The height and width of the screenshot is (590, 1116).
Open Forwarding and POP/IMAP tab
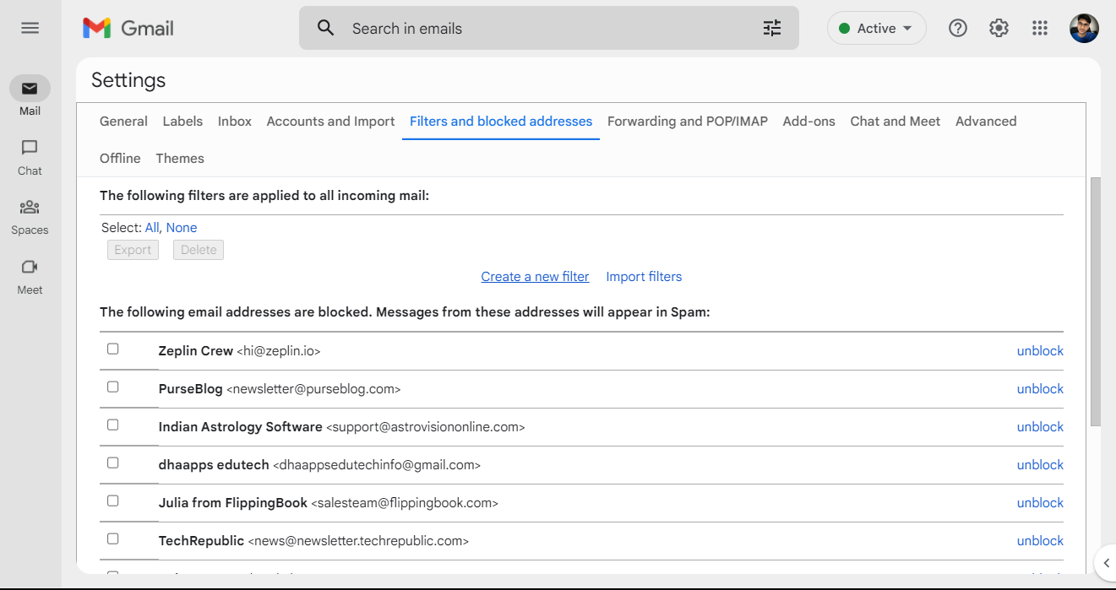688,122
